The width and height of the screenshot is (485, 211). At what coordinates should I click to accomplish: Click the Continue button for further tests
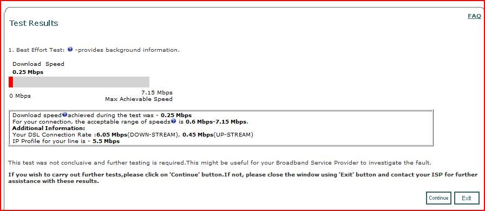point(438,198)
